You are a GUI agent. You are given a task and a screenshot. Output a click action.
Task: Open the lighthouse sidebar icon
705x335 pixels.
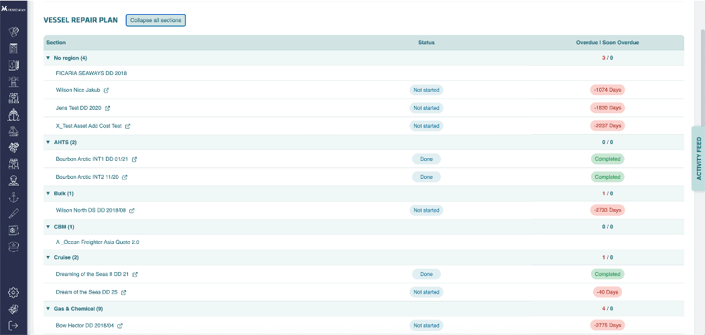13,81
